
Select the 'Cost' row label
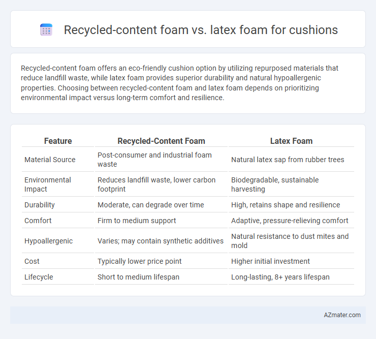32,261
